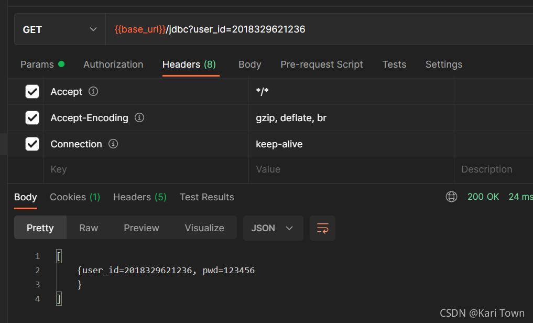Click the Accept header key name
The width and height of the screenshot is (533, 323).
click(x=66, y=91)
